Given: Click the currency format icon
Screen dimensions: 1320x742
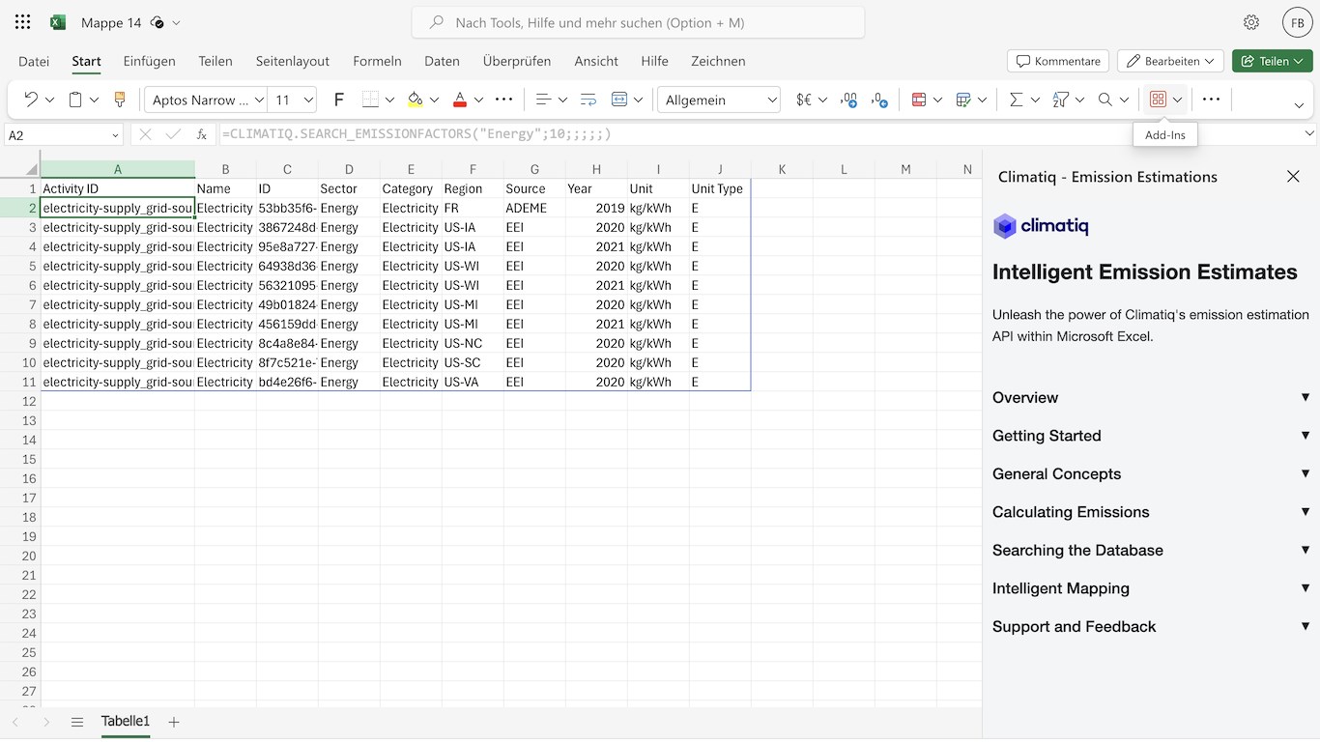Looking at the screenshot, I should point(803,100).
